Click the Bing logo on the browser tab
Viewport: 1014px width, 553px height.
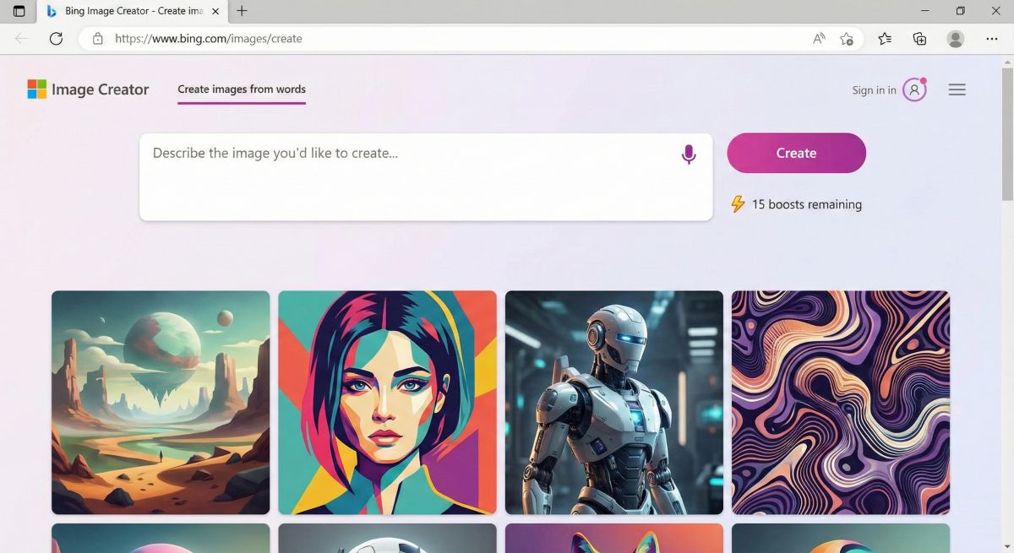tap(51, 11)
